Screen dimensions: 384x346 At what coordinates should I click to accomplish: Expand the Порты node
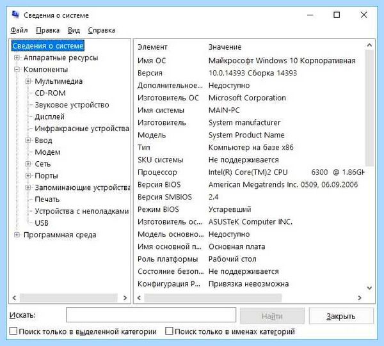pyautogui.click(x=28, y=176)
